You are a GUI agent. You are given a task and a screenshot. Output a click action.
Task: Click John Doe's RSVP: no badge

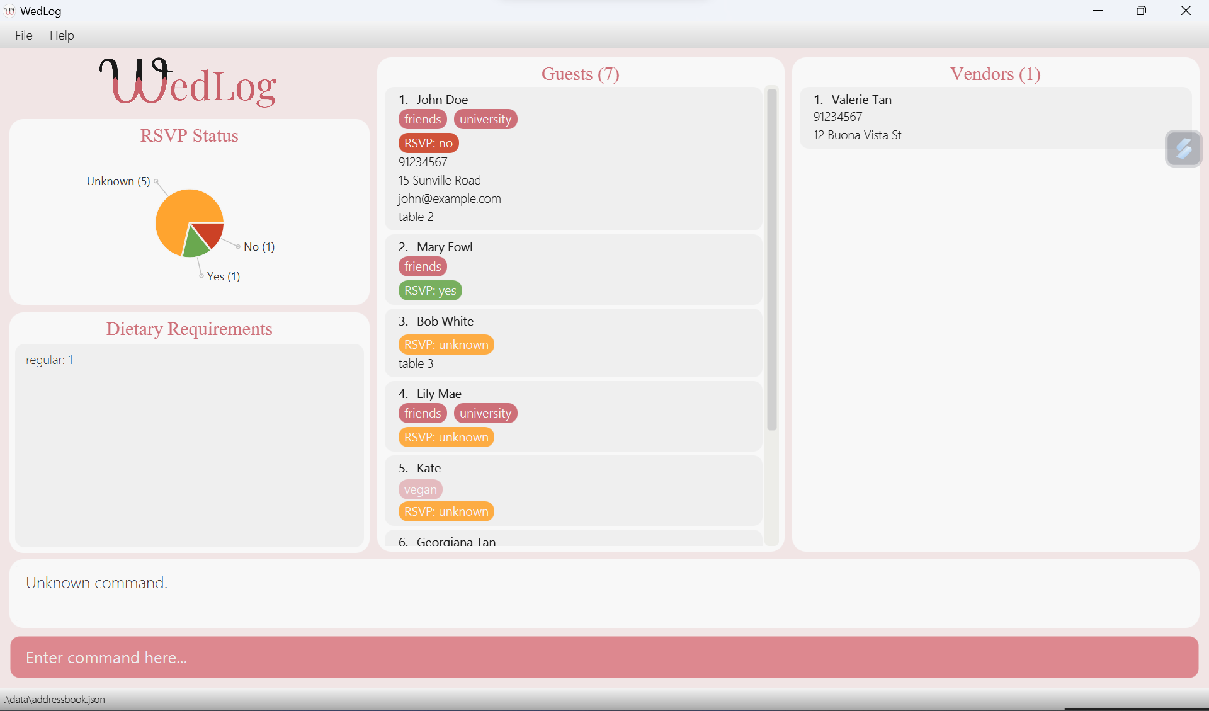[428, 143]
